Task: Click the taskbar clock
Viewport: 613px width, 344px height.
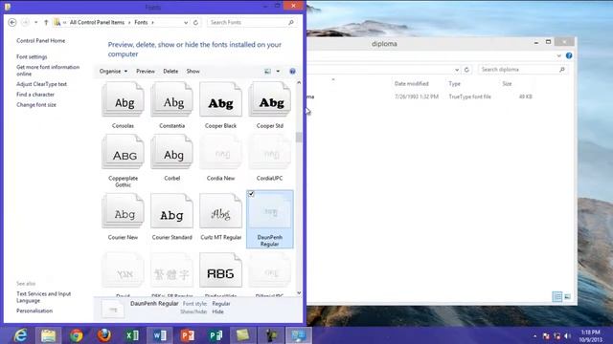Action: [590, 335]
